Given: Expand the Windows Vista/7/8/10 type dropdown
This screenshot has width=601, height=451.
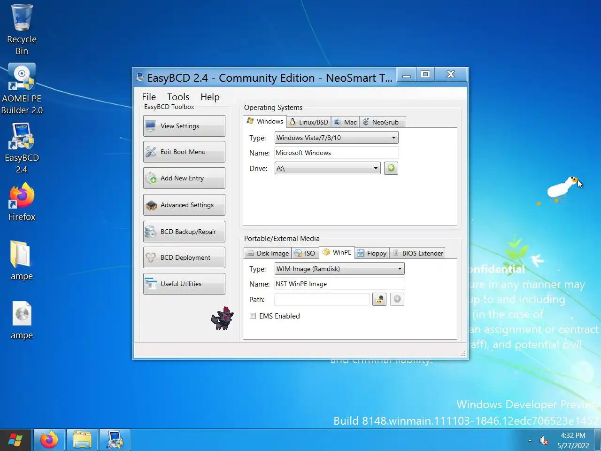Looking at the screenshot, I should click(336, 138).
